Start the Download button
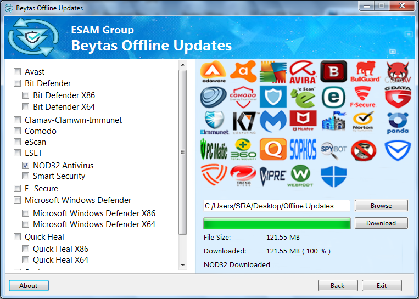The image size is (419, 299). (381, 223)
